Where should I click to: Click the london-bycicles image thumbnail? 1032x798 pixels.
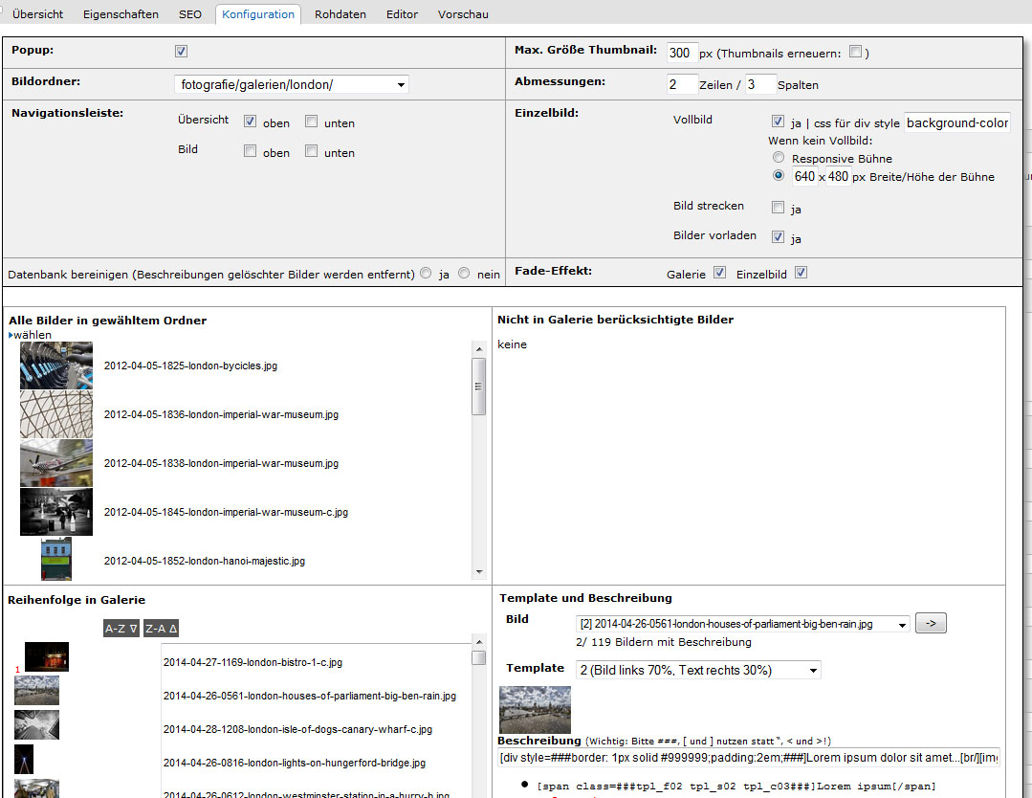point(56,366)
